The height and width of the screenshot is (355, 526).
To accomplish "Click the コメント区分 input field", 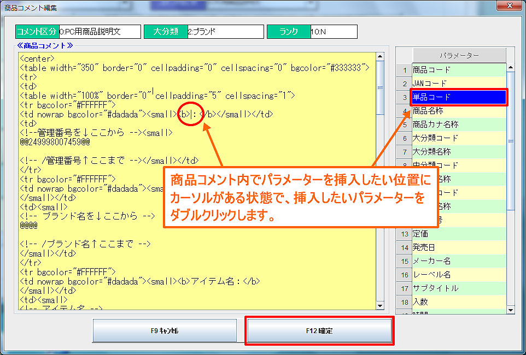I will coord(99,32).
